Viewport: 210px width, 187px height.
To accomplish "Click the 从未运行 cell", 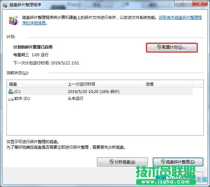I will 76,99.
